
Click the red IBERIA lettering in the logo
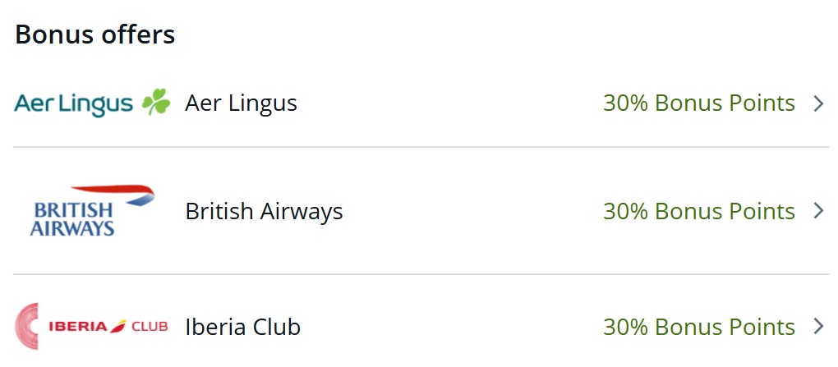coord(78,327)
